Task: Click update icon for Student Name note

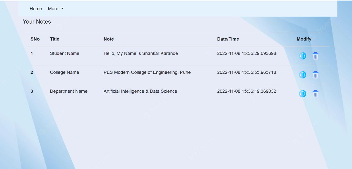Action: click(302, 56)
